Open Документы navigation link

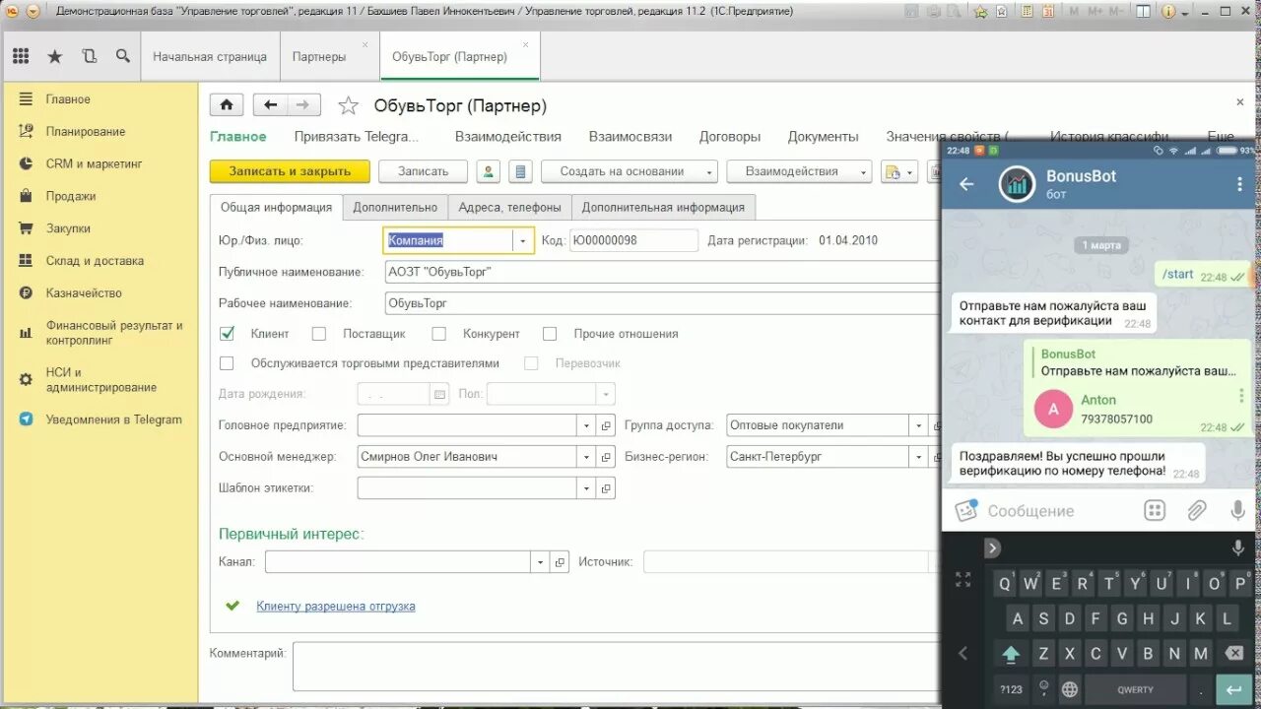[824, 137]
